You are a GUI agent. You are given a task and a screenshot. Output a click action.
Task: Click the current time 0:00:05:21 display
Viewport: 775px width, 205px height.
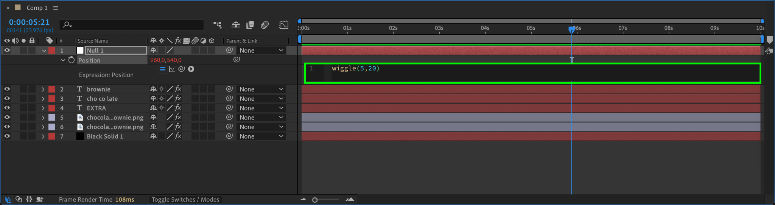(x=30, y=22)
